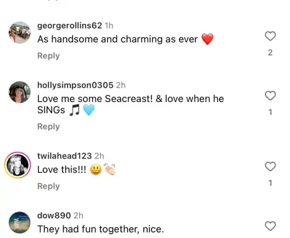The width and height of the screenshot is (290, 238).
Task: Open dow890's profile avatar
Action: point(20,223)
